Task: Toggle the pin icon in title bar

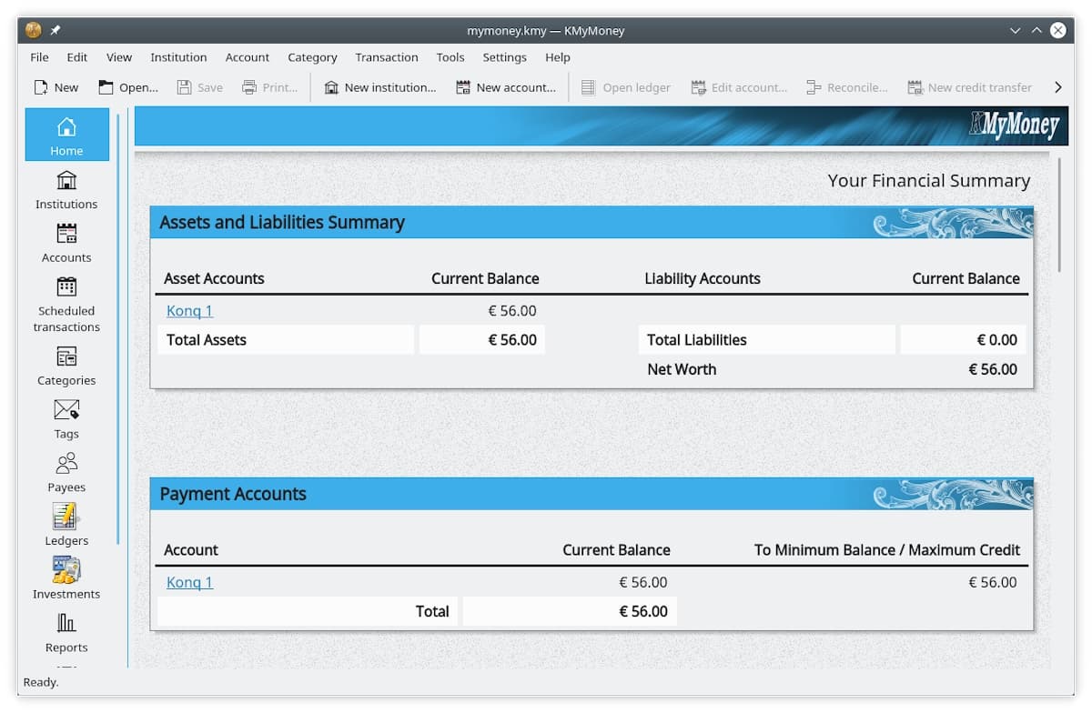Action: [x=56, y=30]
